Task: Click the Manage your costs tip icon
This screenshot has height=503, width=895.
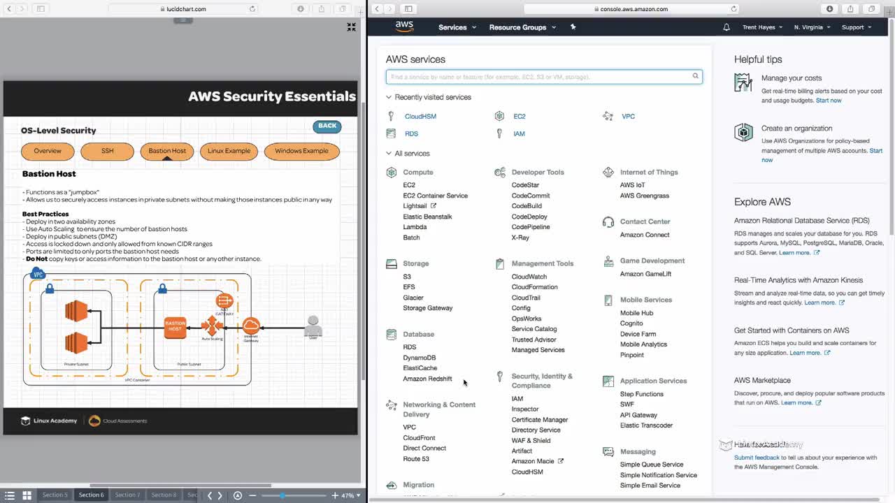Action: pyautogui.click(x=743, y=82)
